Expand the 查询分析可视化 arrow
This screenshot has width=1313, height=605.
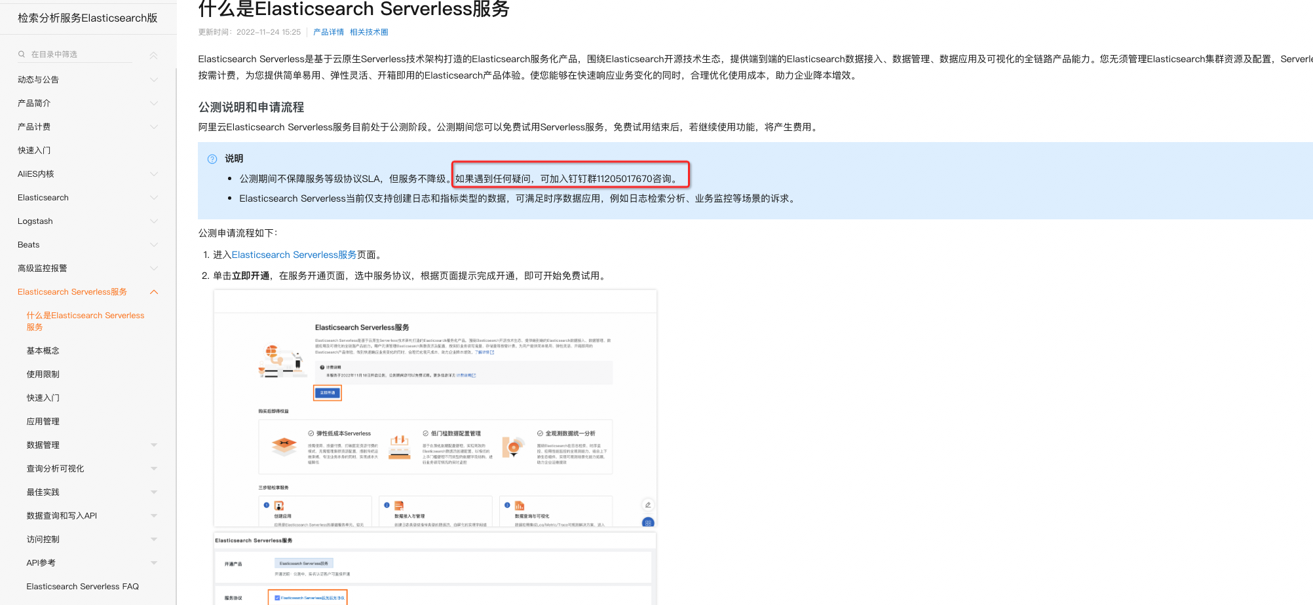click(x=154, y=469)
